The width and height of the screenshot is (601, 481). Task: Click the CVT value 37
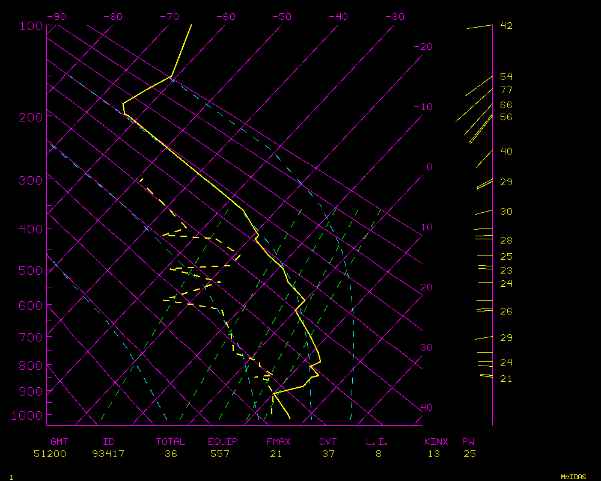tap(328, 454)
